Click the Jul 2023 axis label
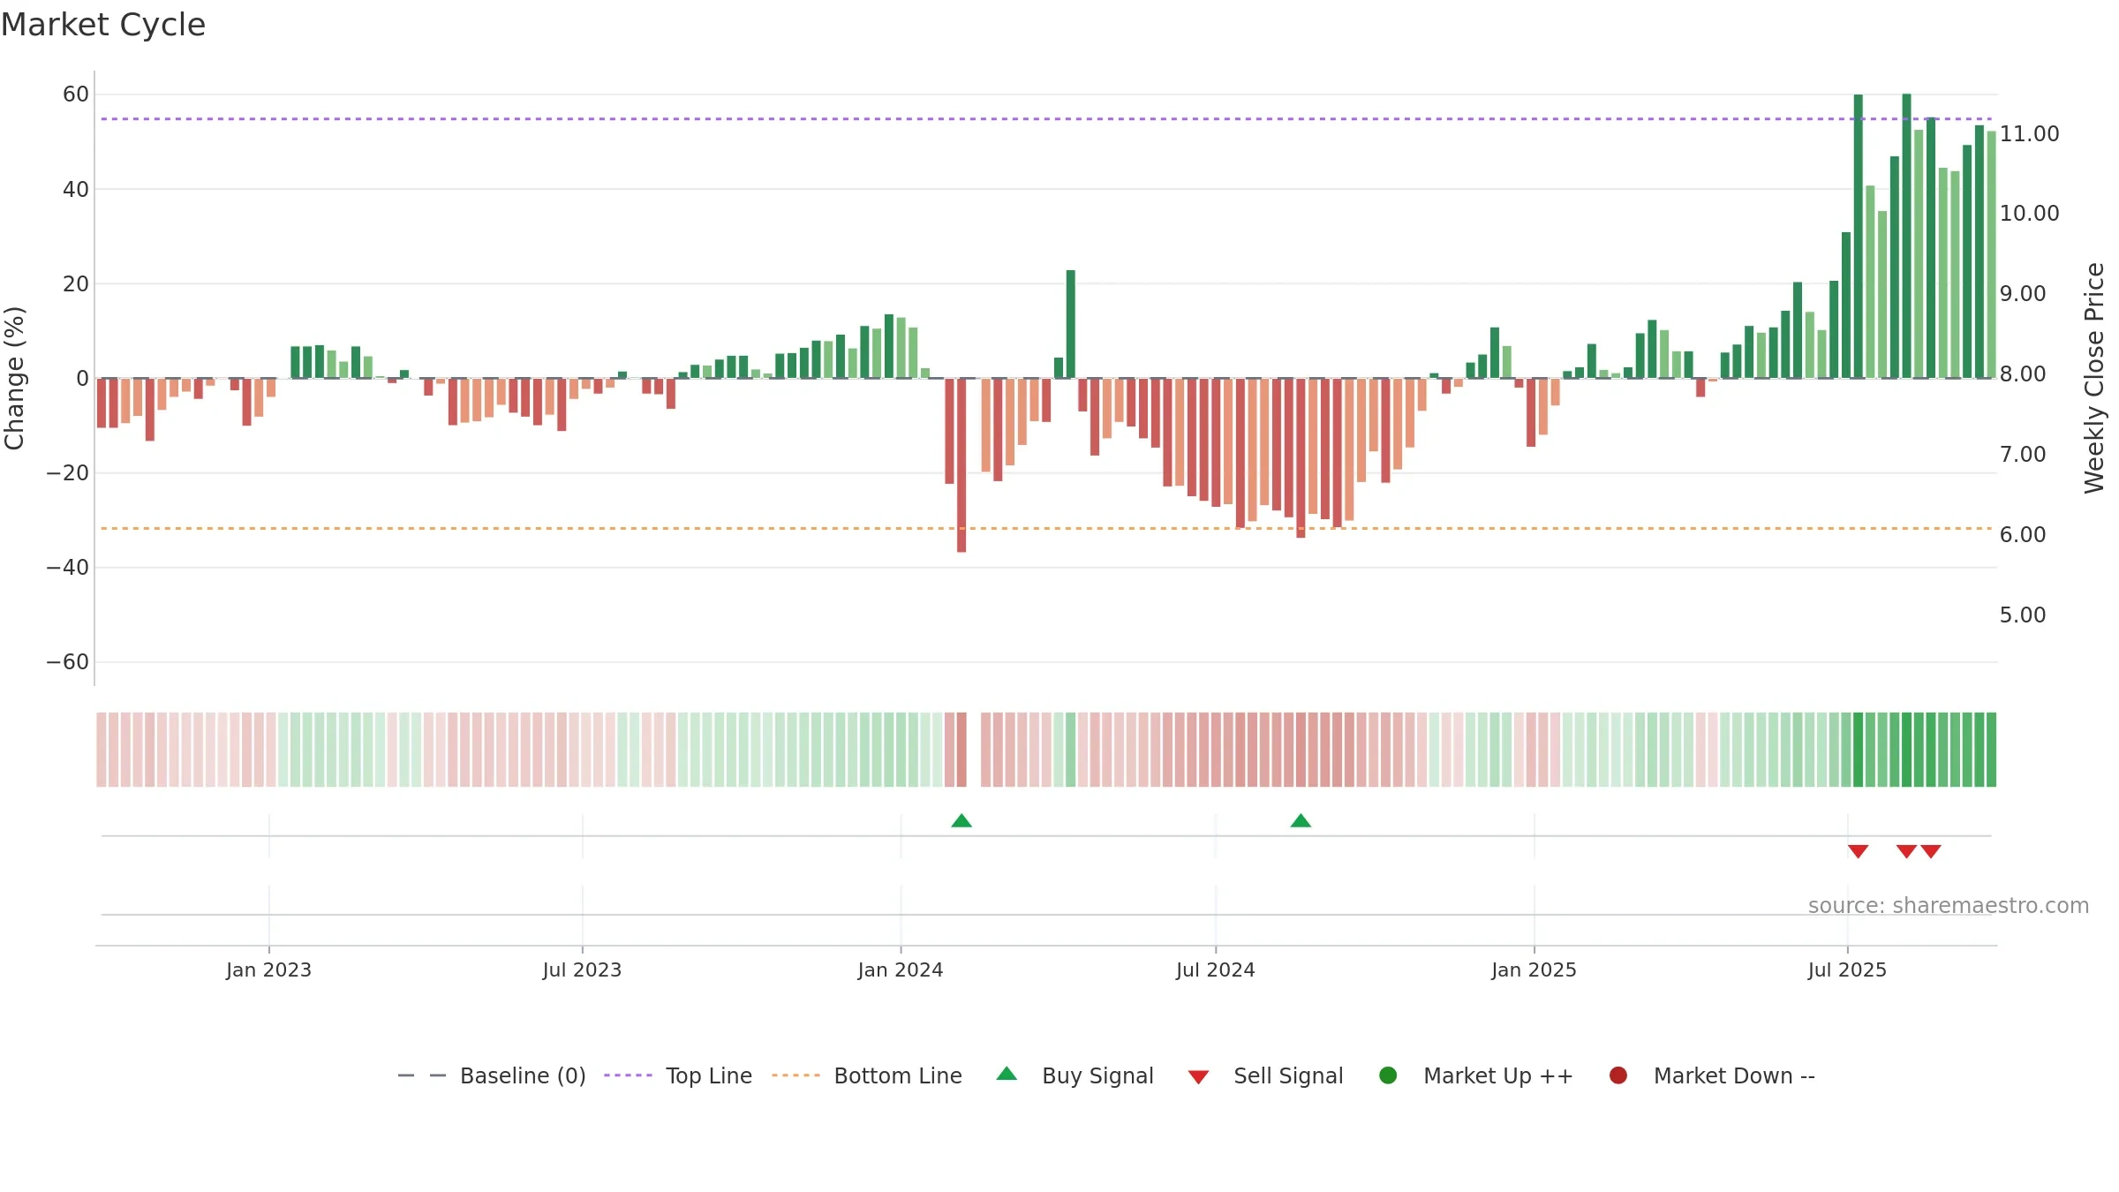The width and height of the screenshot is (2119, 1192). coord(582,970)
